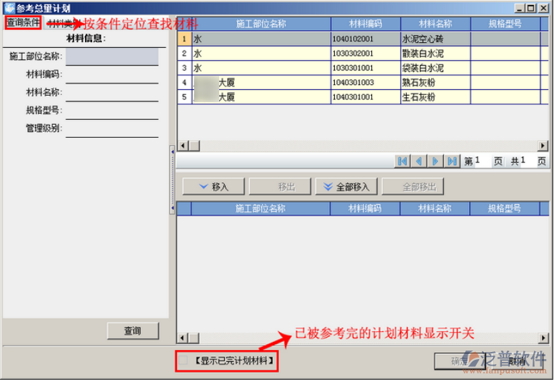Image resolution: width=554 pixels, height=382 pixels.
Task: Click current page number field
Action: coord(483,161)
